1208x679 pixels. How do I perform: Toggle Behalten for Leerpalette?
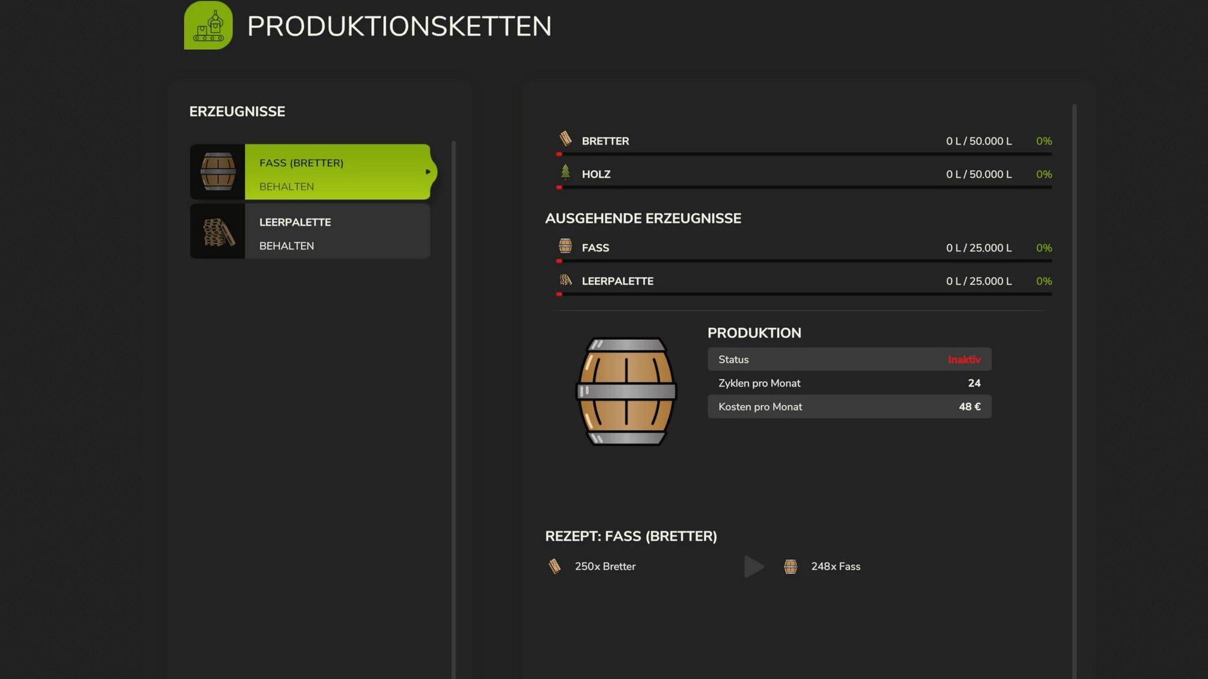click(x=286, y=246)
